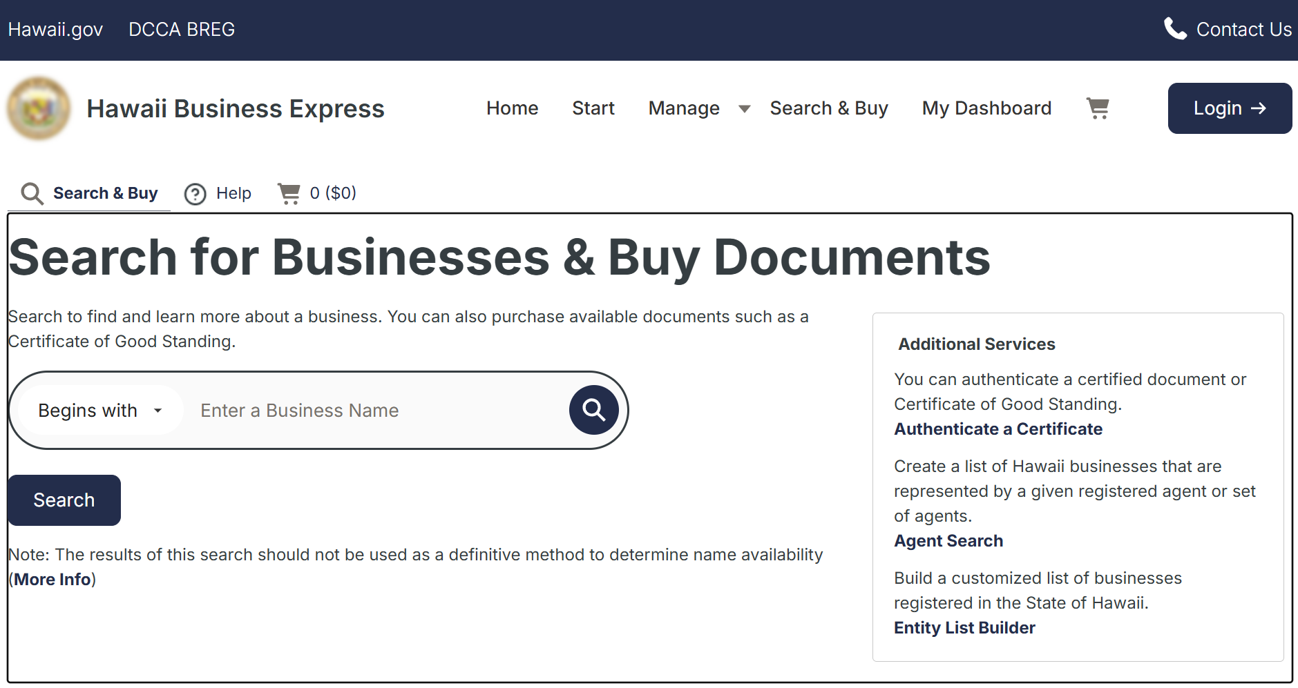1298x688 pixels.
Task: Click the 'Additional Services' heading text
Action: pos(977,344)
